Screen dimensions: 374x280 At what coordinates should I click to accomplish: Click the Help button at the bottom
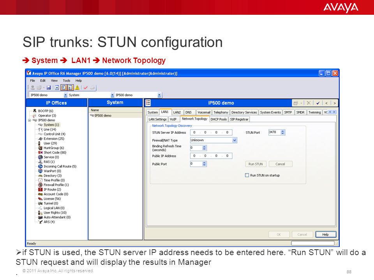point(326,234)
